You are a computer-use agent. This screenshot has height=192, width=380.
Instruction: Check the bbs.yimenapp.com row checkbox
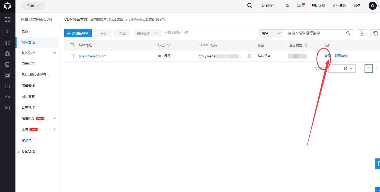tap(72, 56)
